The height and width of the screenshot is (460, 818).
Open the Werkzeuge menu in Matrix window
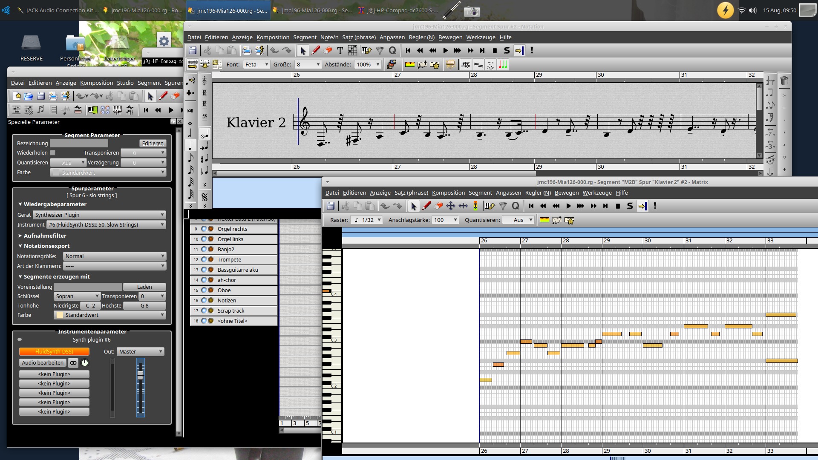tap(597, 193)
